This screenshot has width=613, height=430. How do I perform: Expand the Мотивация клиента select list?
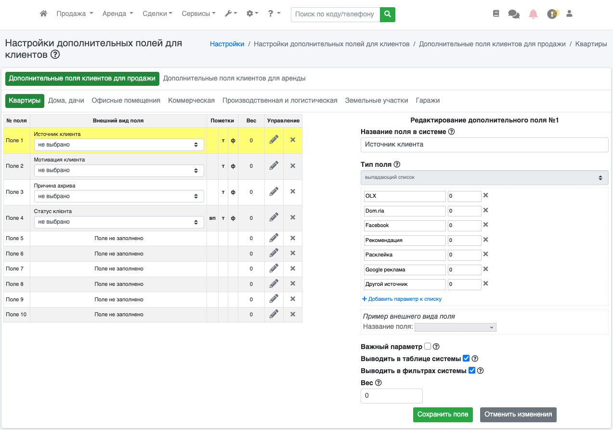[x=119, y=171]
